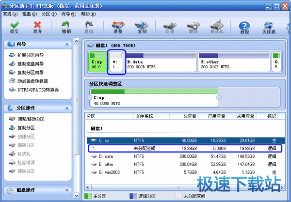Select the E: other row in partition list
291x202 pixels.
pyautogui.click(x=186, y=164)
